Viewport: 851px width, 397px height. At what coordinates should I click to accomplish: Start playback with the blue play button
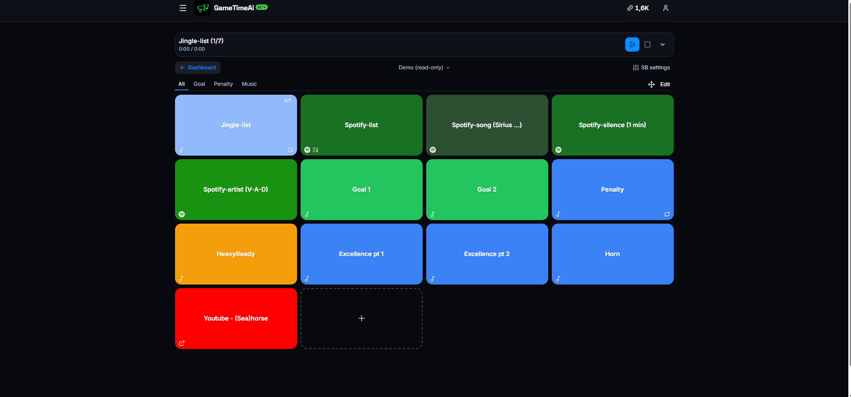coord(632,44)
